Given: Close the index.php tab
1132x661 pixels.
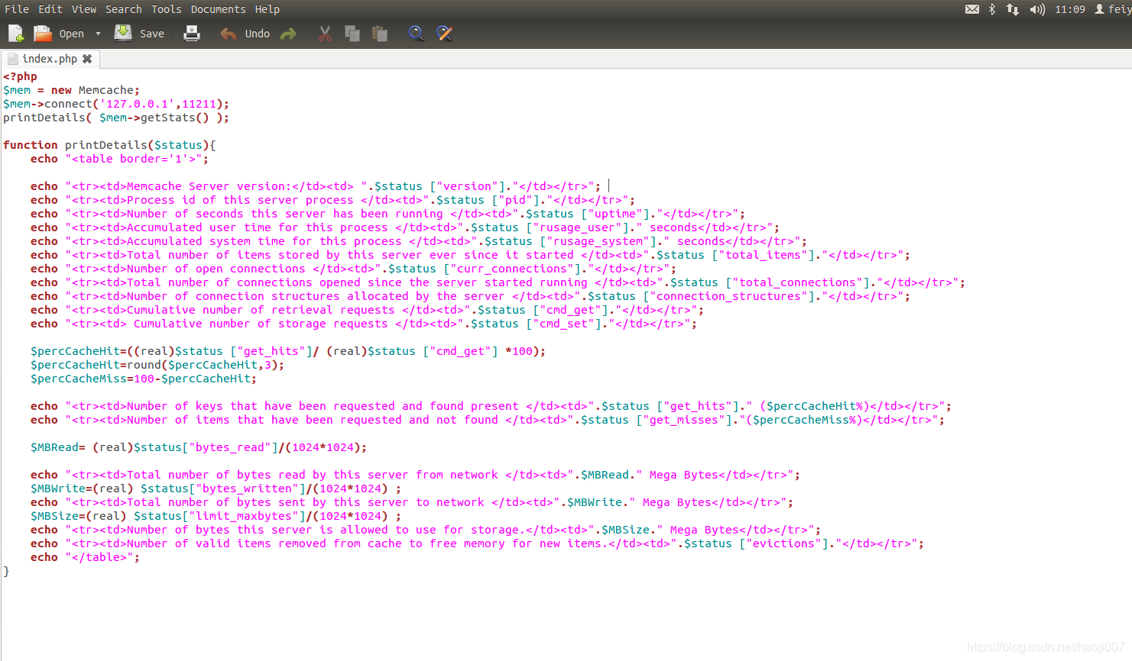Looking at the screenshot, I should (87, 59).
